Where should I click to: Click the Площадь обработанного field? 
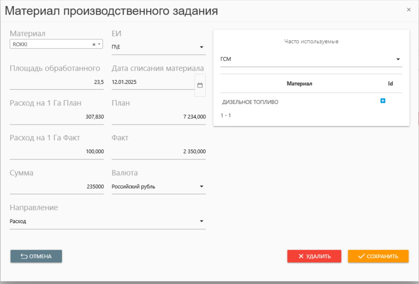(56, 82)
